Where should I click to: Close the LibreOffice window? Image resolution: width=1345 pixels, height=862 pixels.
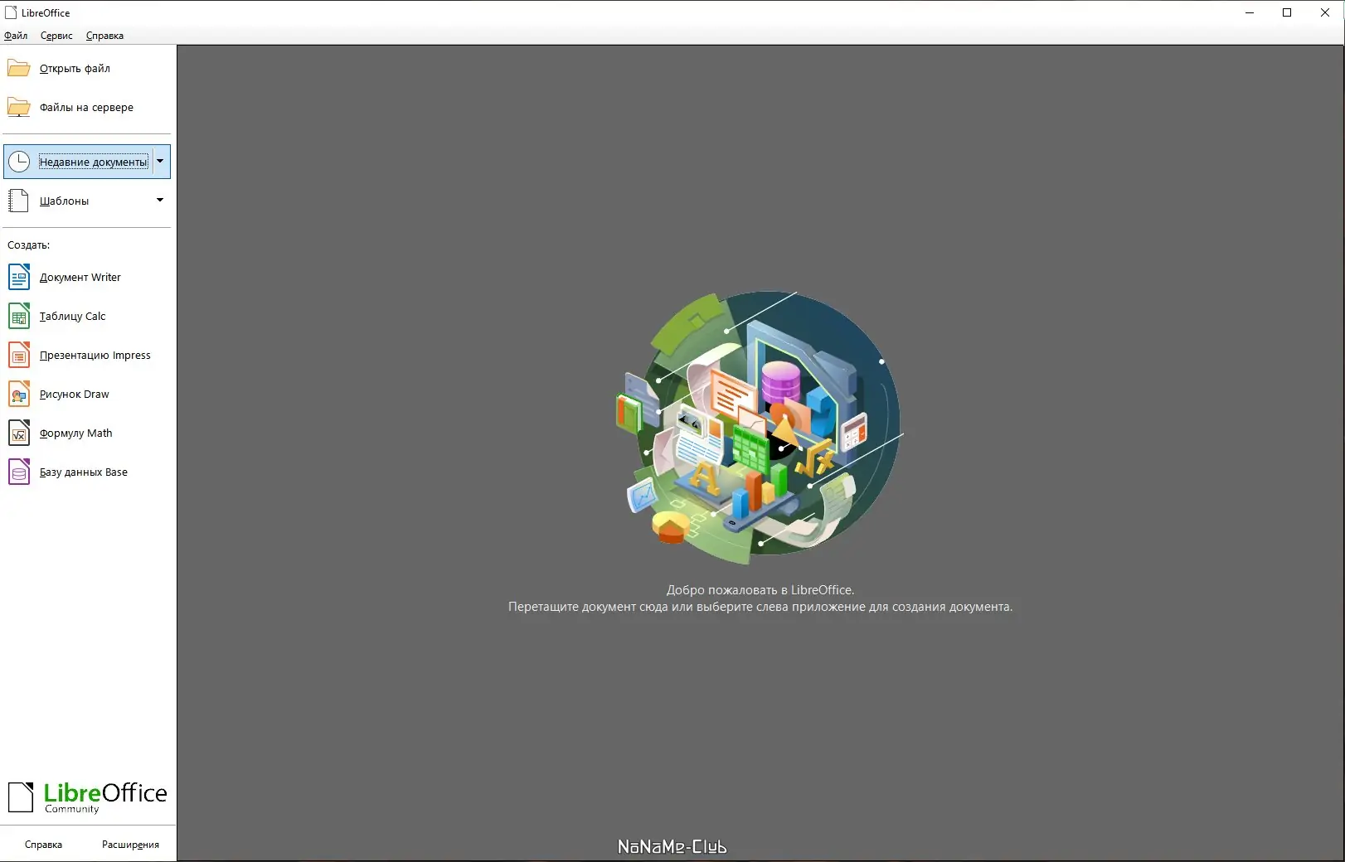click(x=1325, y=12)
